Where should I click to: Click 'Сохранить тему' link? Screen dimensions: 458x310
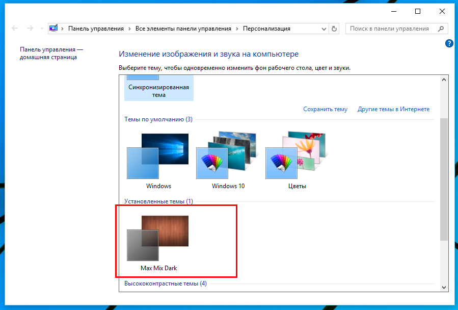pyautogui.click(x=325, y=109)
